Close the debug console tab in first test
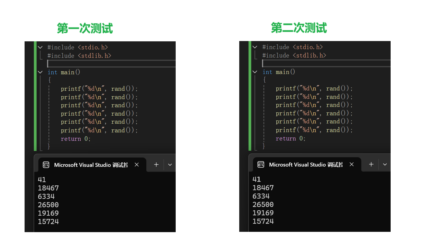 tap(137, 165)
